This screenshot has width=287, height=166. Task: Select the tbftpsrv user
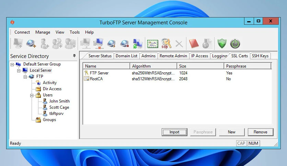pos(56,114)
